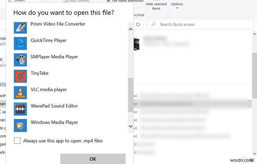Select the TinyTake app icon

[20, 76]
